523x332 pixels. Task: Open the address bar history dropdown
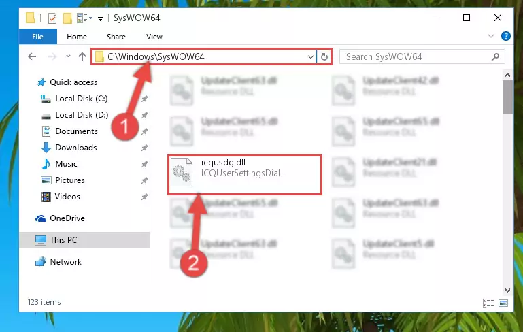(311, 56)
